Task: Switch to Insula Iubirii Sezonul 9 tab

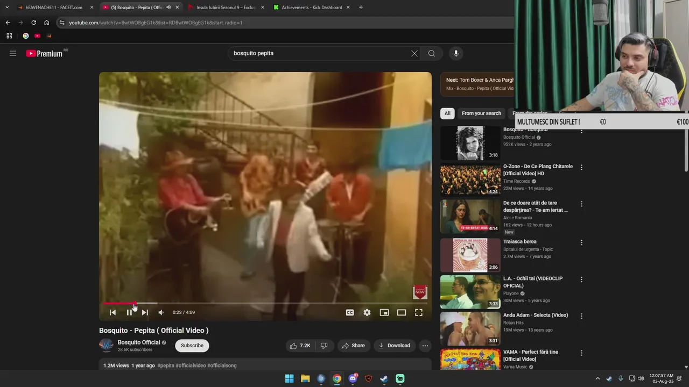Action: tap(226, 8)
